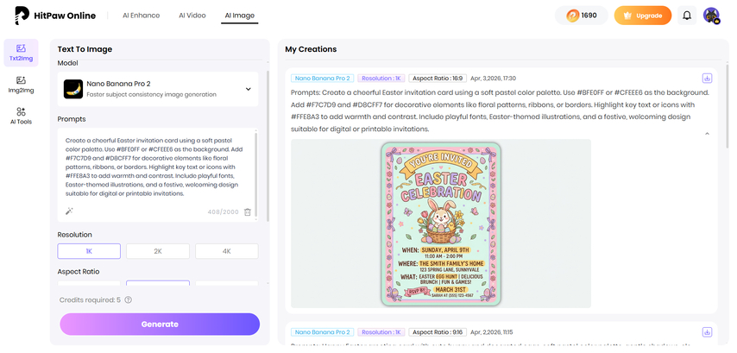The height and width of the screenshot is (353, 737).
Task: Click the Generate button
Action: click(159, 324)
